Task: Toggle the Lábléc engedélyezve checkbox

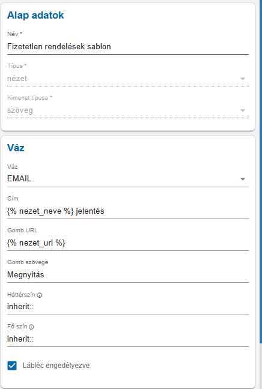Action: 12,366
